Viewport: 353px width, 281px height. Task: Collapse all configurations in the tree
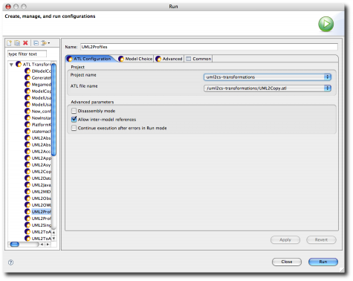coord(36,43)
